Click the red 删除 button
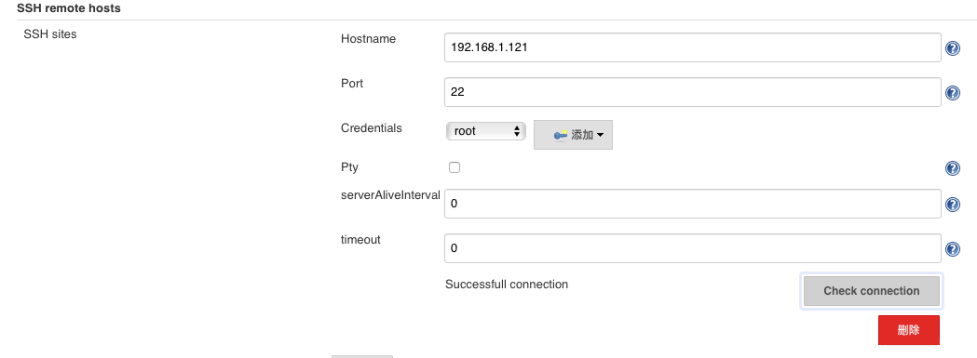Image resolution: width=977 pixels, height=358 pixels. pyautogui.click(x=908, y=330)
